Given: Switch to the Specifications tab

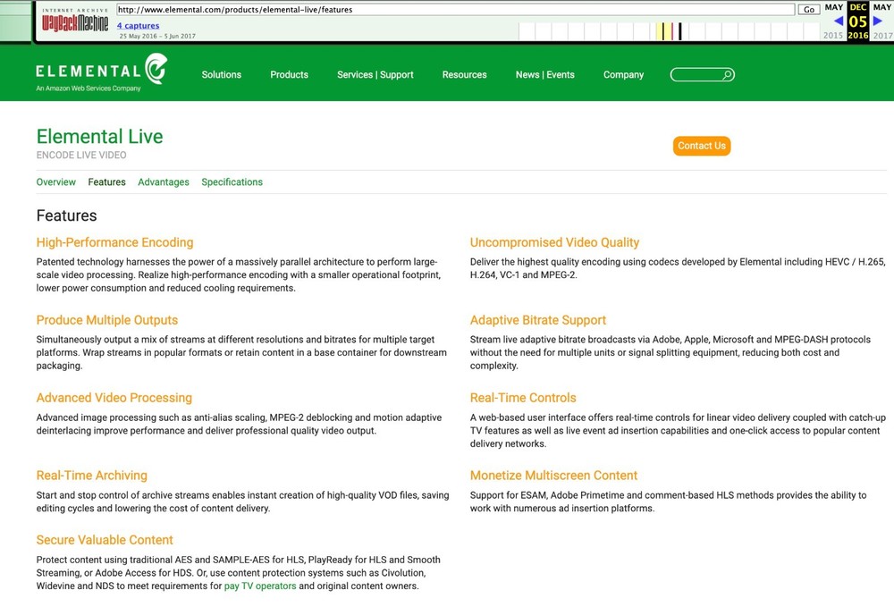Looking at the screenshot, I should [x=232, y=182].
